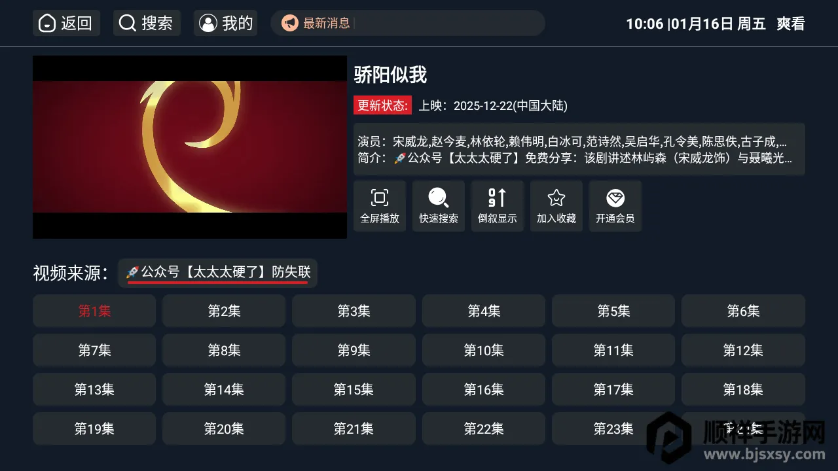Click the 最新消息 news ticker bar
The height and width of the screenshot is (471, 838).
pyautogui.click(x=408, y=23)
